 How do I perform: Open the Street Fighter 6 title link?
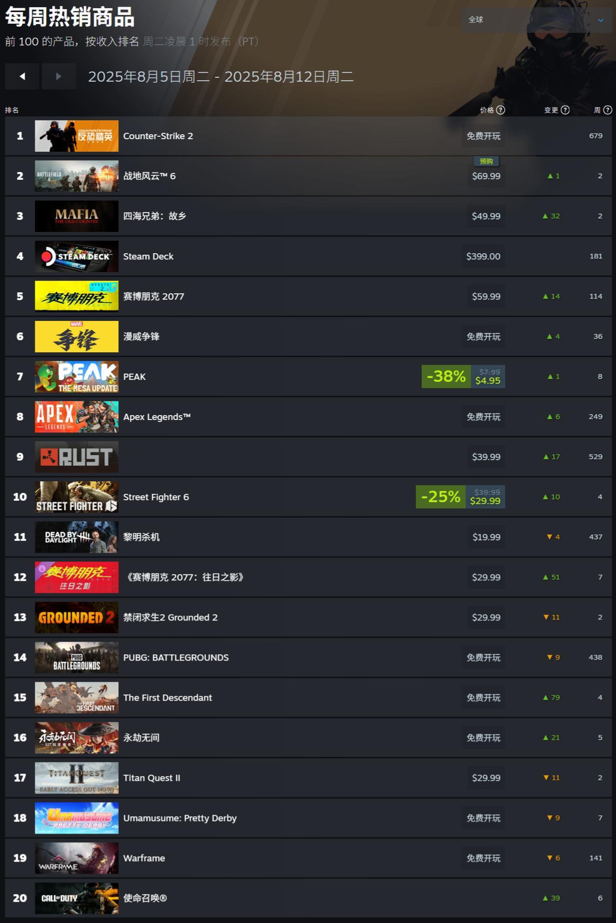point(156,497)
